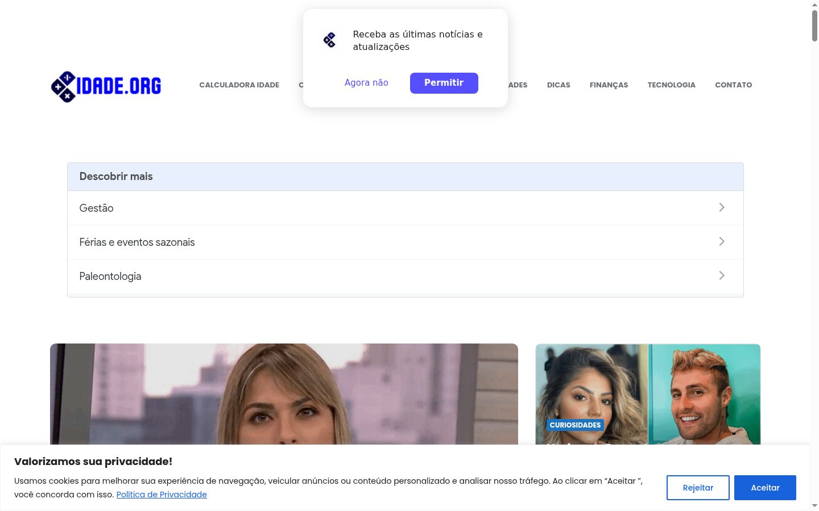
Task: Open the Férias e eventos sazonais chevron
Action: [x=721, y=241]
